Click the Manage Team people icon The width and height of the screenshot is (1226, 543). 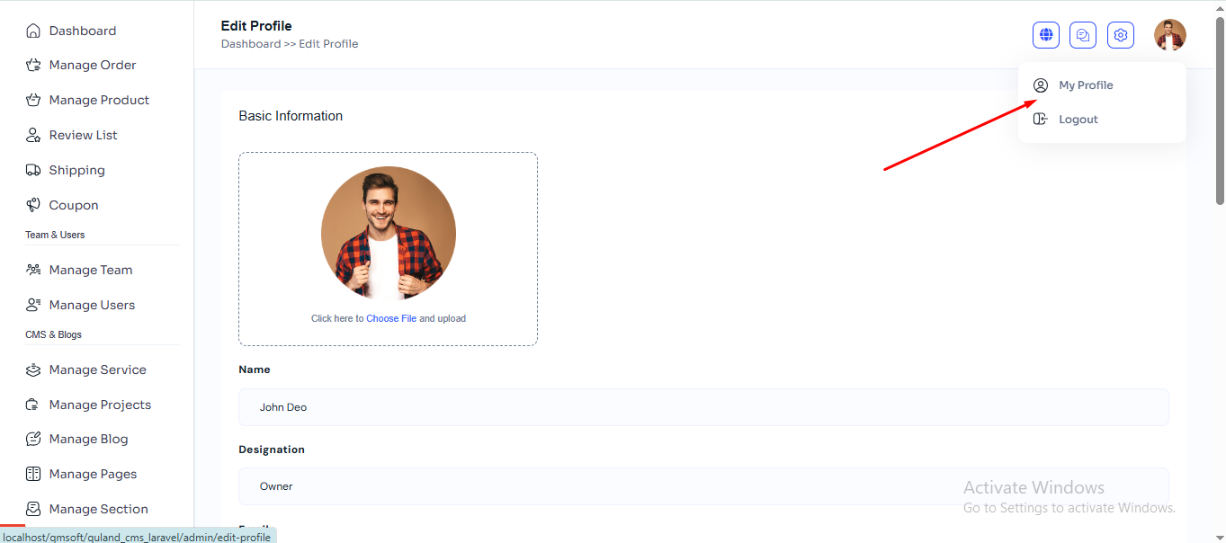tap(33, 270)
